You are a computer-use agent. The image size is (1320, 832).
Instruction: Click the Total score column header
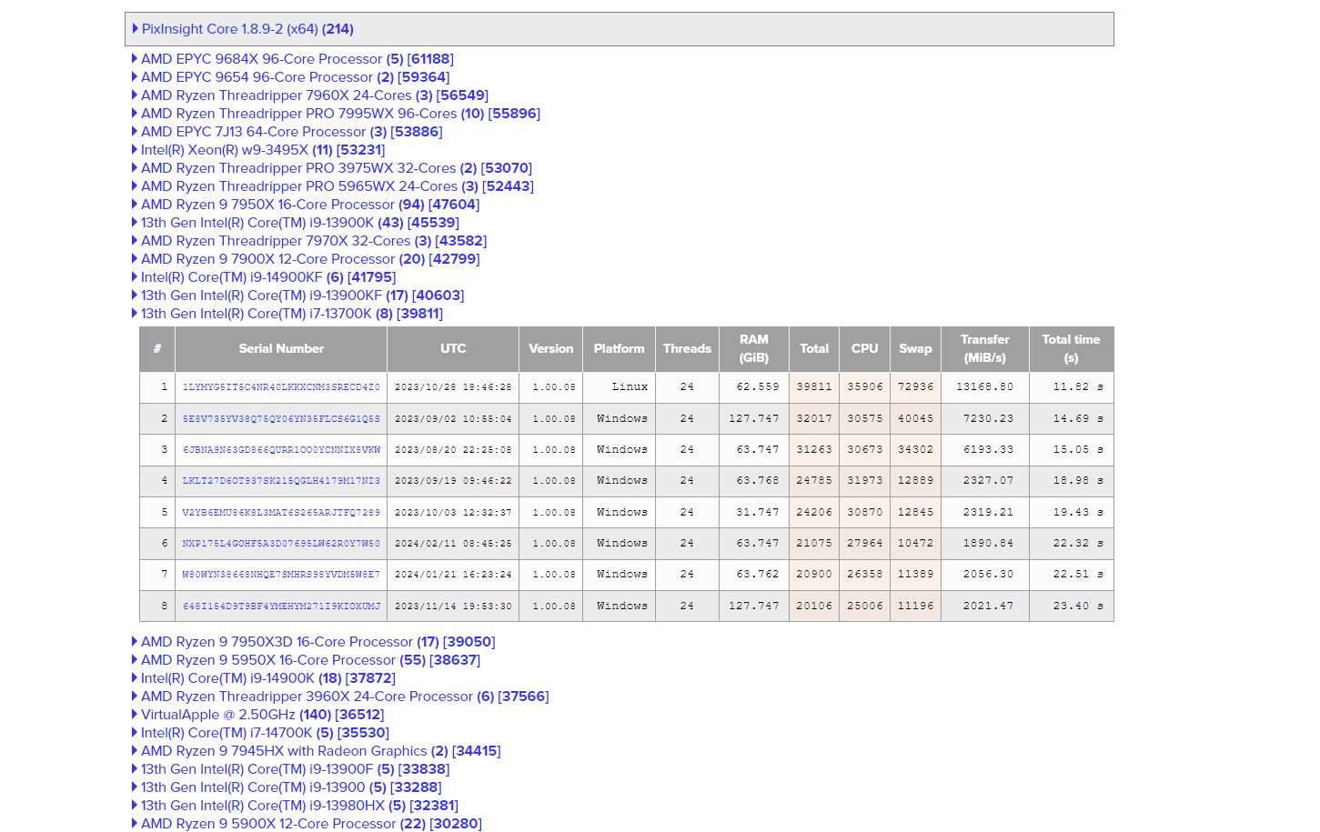[814, 349]
